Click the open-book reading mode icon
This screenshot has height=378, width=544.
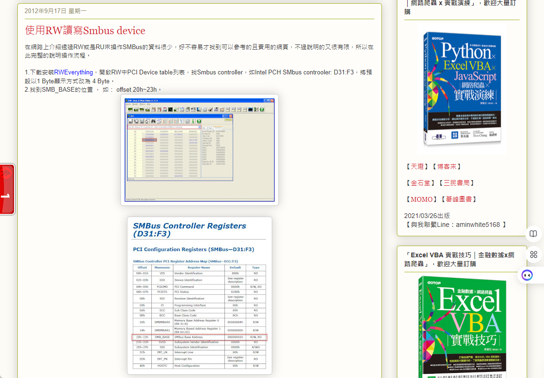533,234
